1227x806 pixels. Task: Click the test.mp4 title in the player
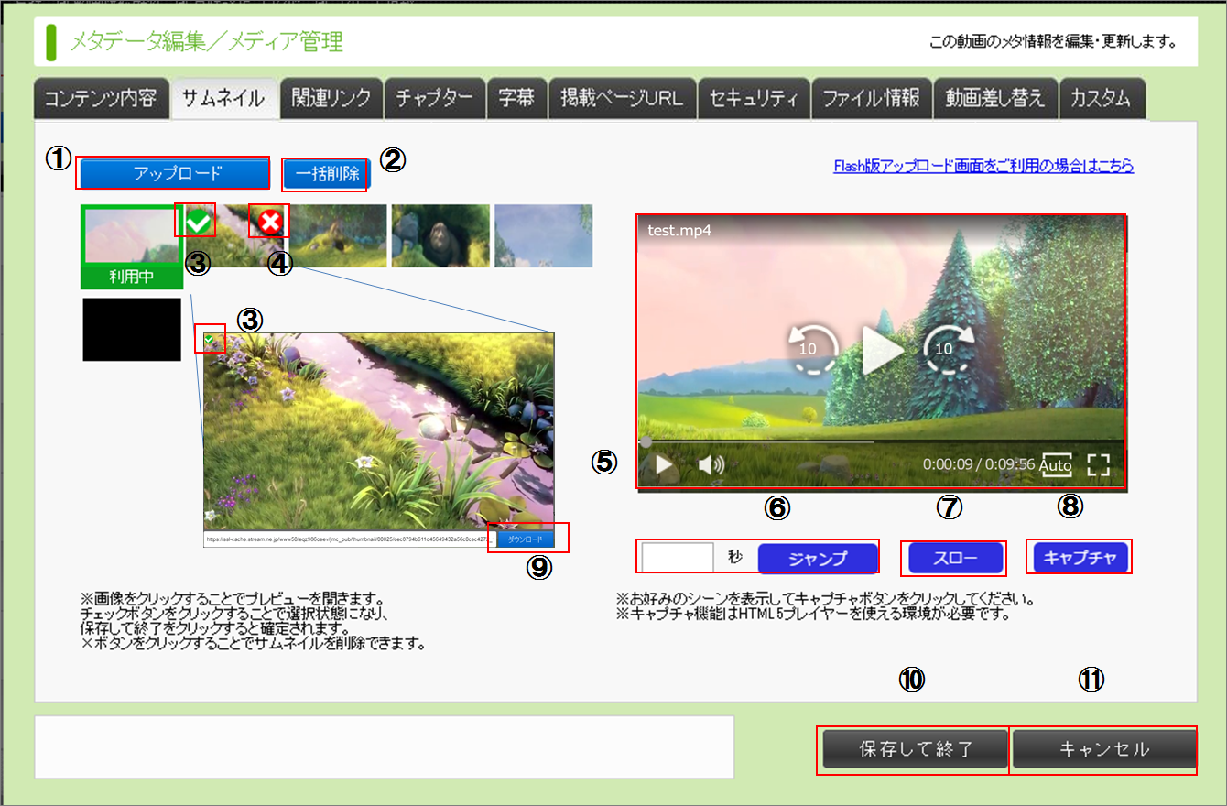tap(679, 231)
